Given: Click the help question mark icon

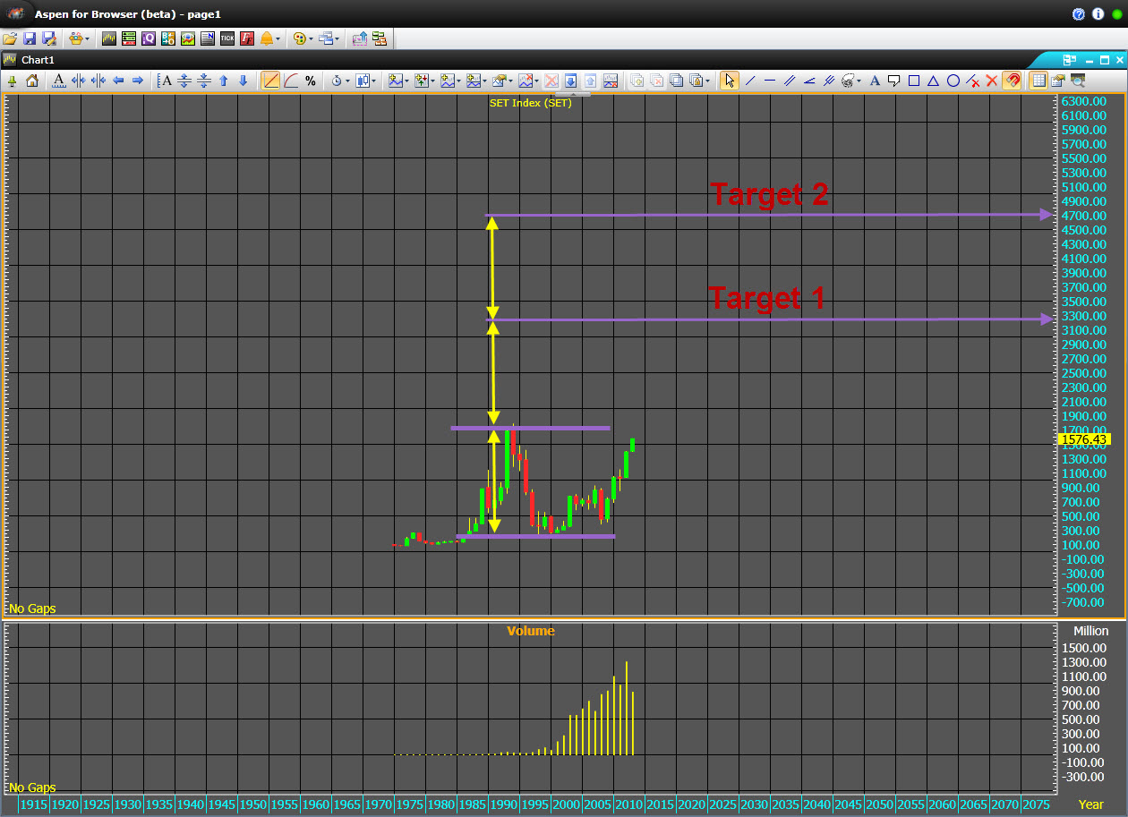Looking at the screenshot, I should point(1078,14).
